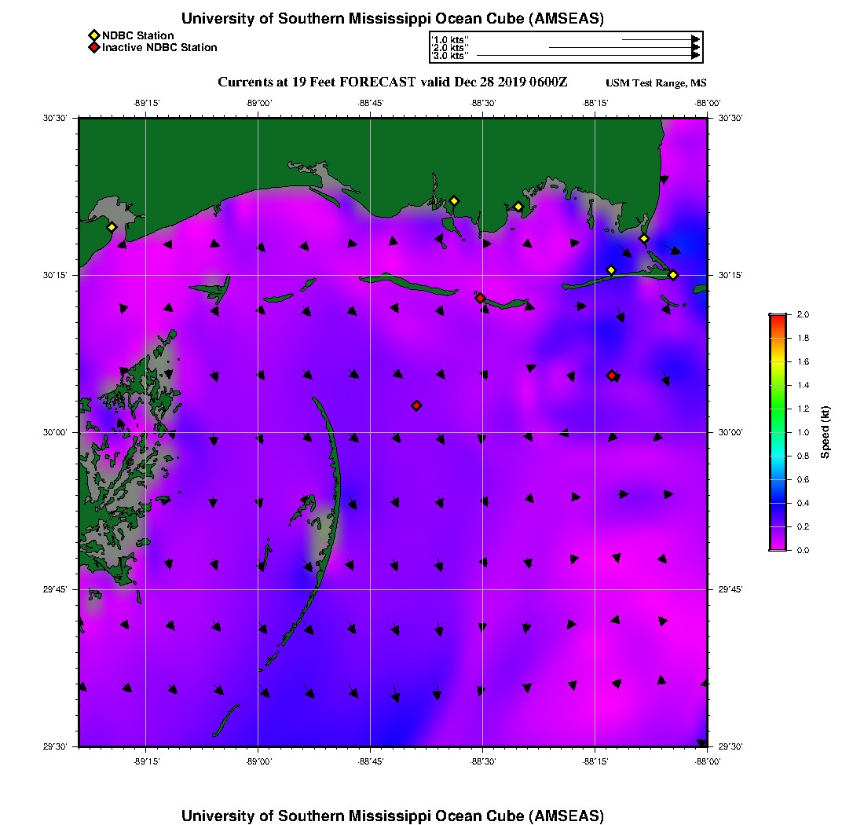Click the red Inactive NDBC Station legend diamond
Screen dimensions: 864x825
(94, 48)
